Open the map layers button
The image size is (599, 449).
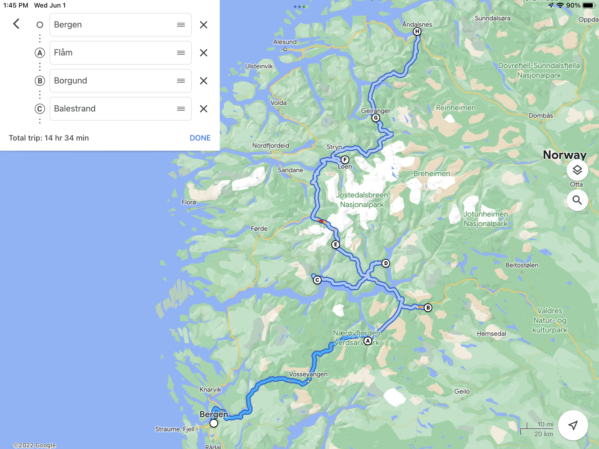coord(577,170)
